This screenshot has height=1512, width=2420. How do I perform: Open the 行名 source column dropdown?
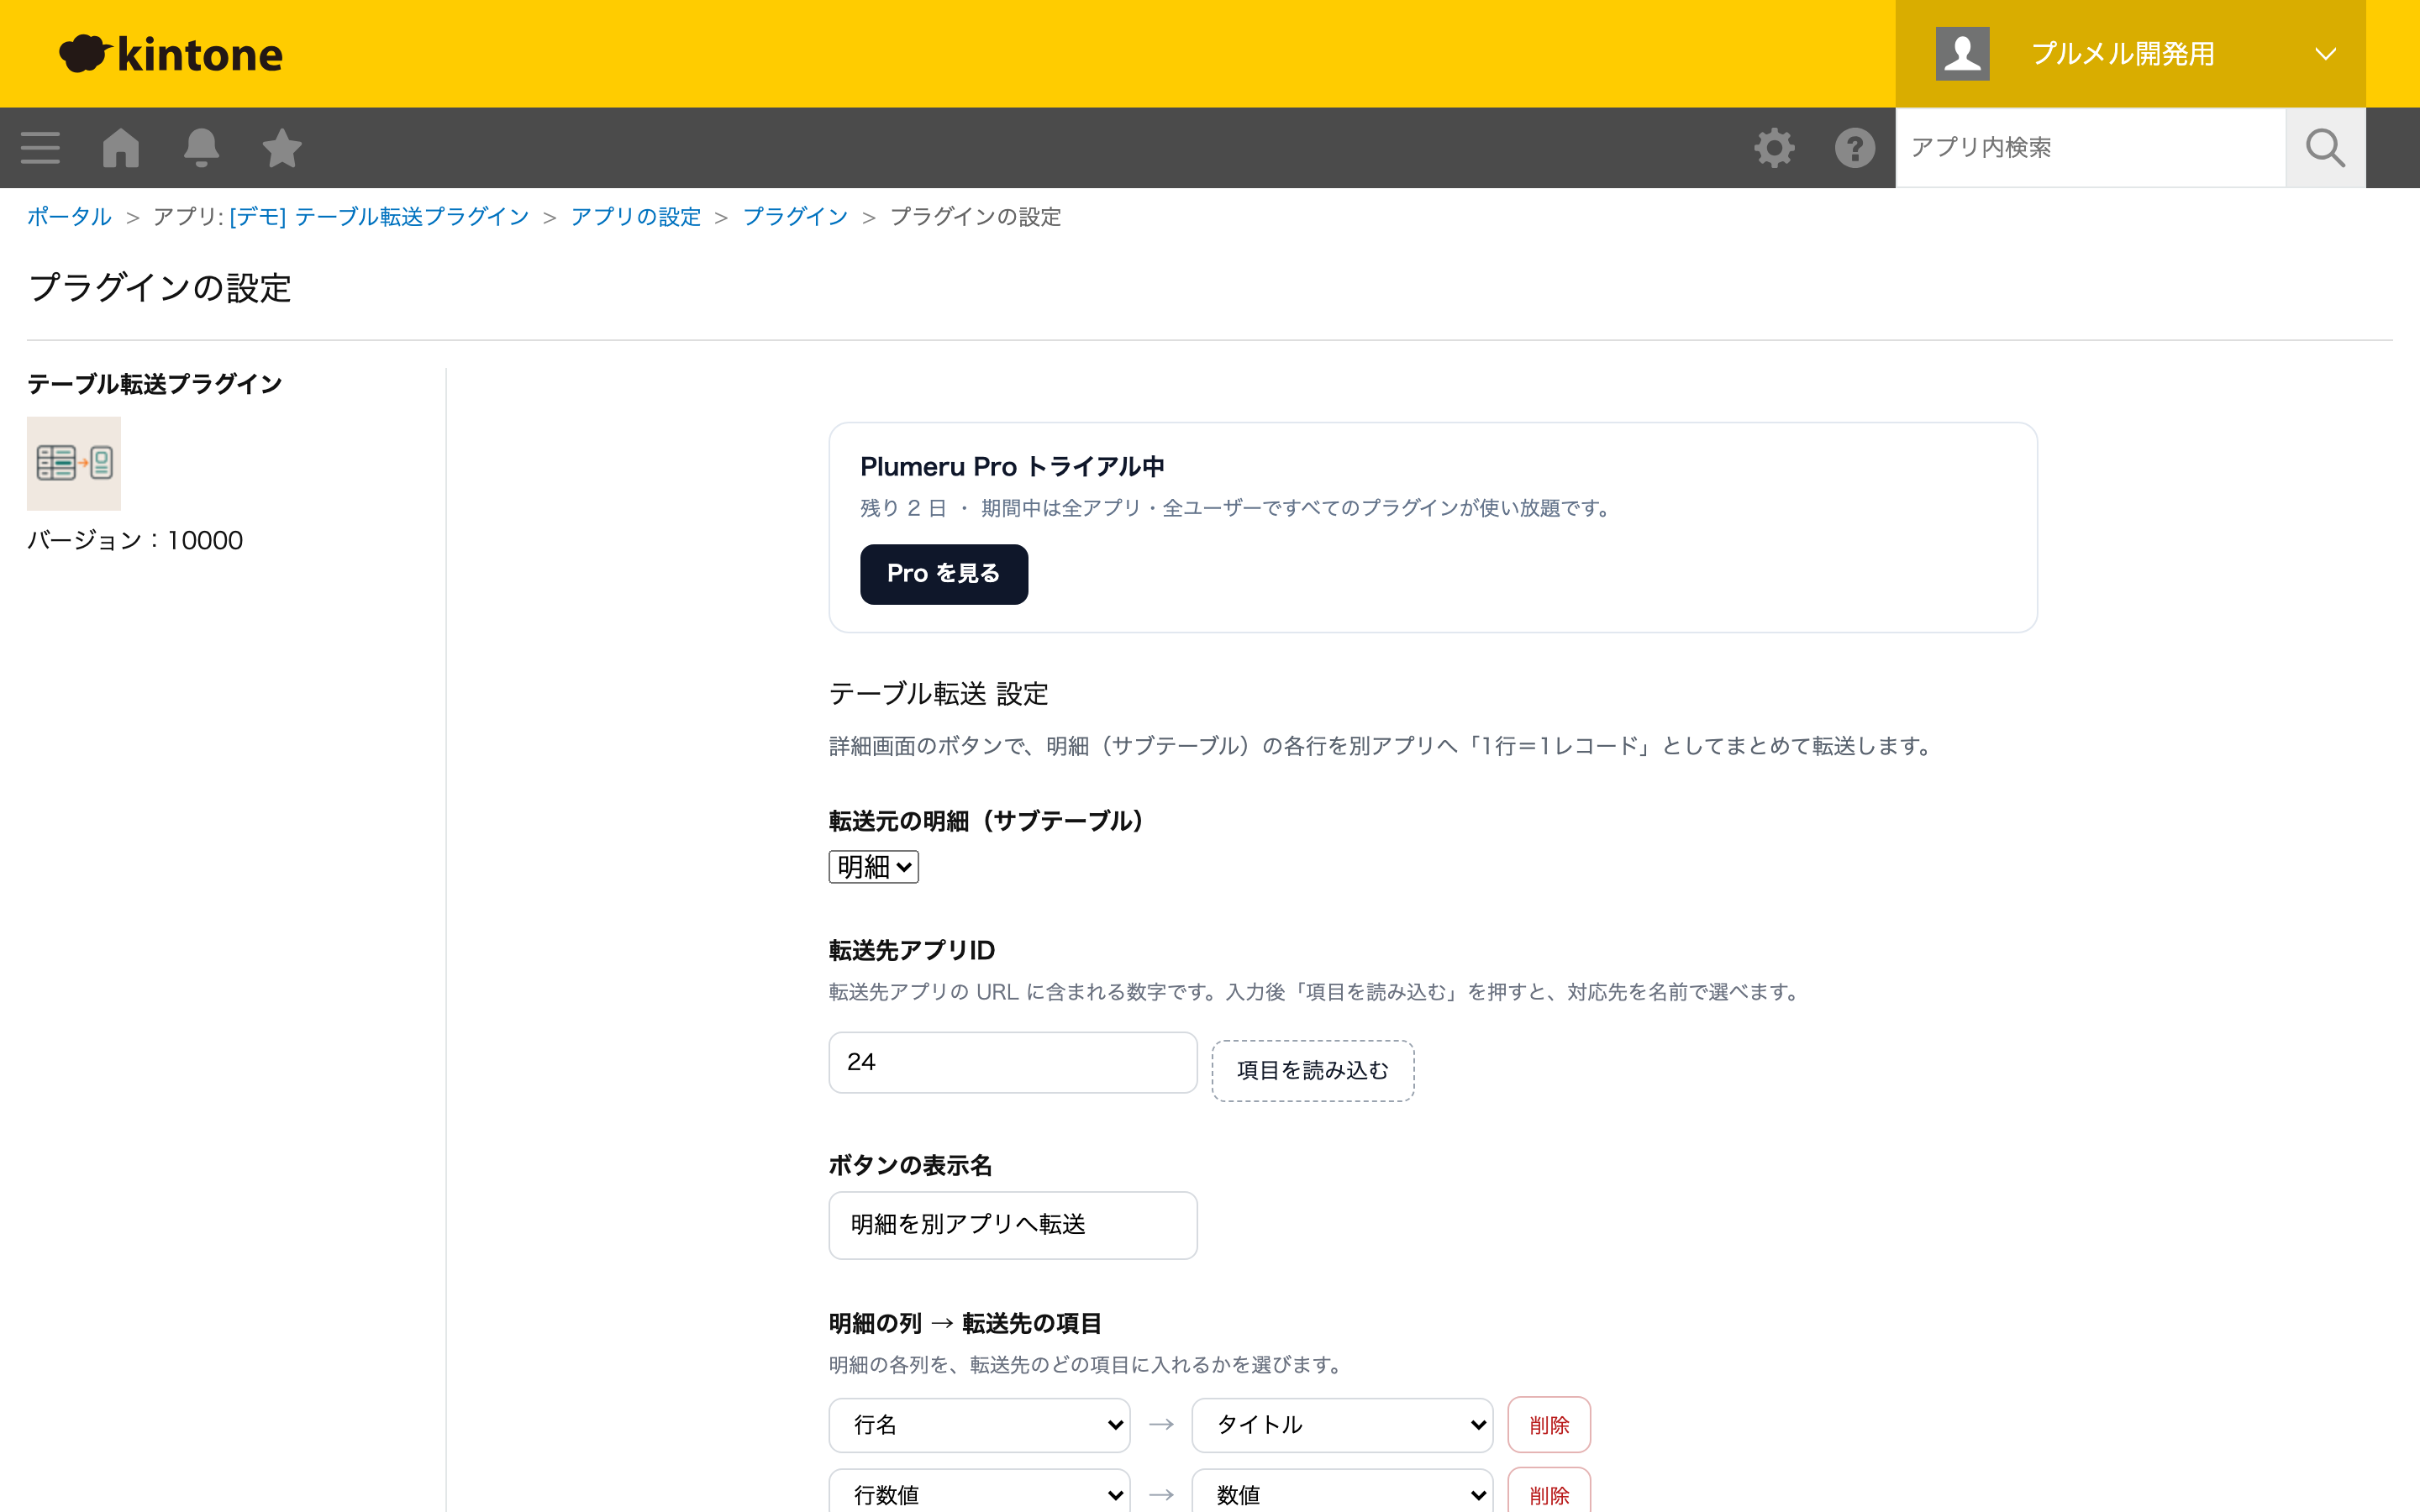(x=979, y=1425)
